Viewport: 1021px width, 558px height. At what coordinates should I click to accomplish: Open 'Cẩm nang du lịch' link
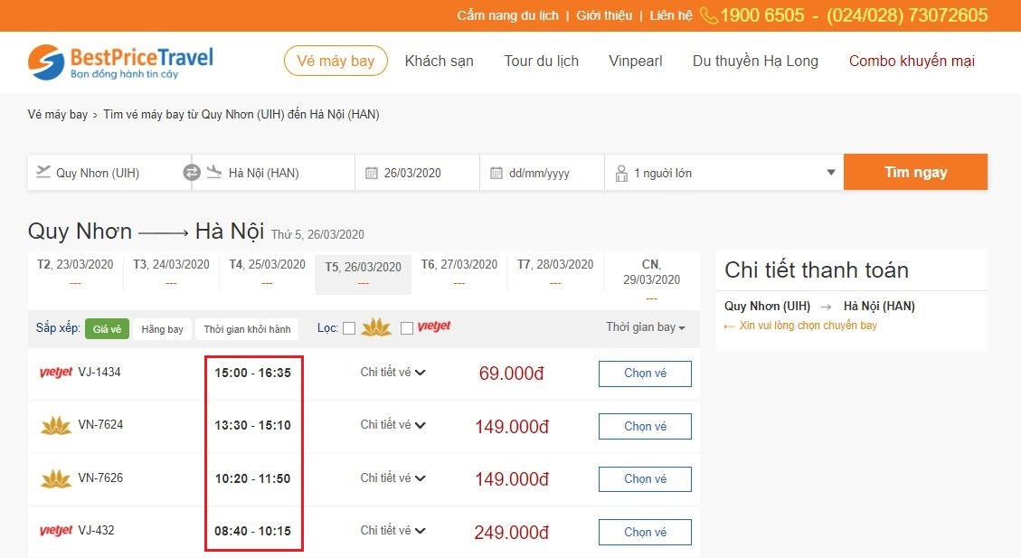(x=508, y=15)
